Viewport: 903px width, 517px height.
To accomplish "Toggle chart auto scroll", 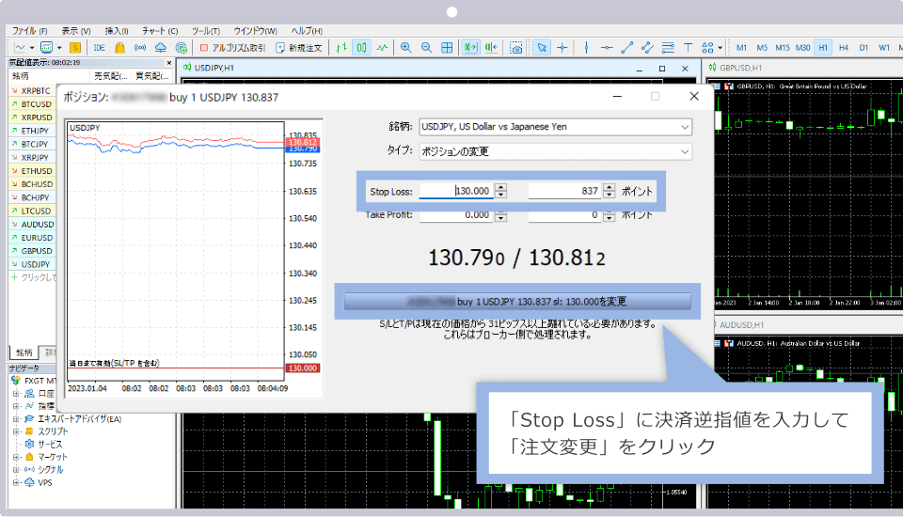I will [470, 48].
